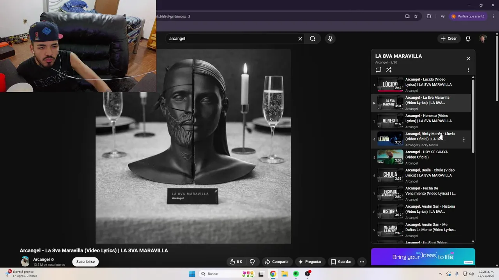Like the video with 8 K likes
The height and width of the screenshot is (280, 499).
pyautogui.click(x=236, y=262)
